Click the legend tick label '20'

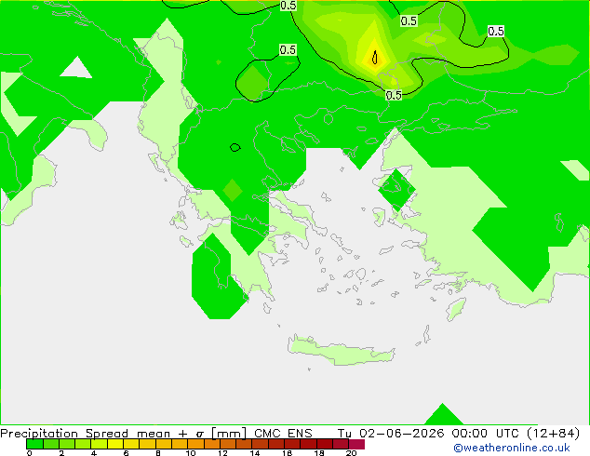[351, 453]
